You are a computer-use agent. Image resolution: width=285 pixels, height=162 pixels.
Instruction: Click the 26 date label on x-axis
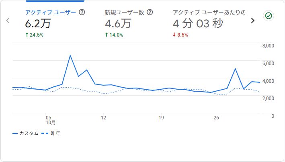(x=216, y=118)
